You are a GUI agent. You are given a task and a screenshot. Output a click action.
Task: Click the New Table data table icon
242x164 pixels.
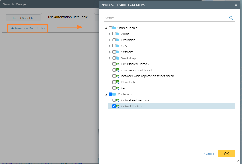tap(118, 82)
